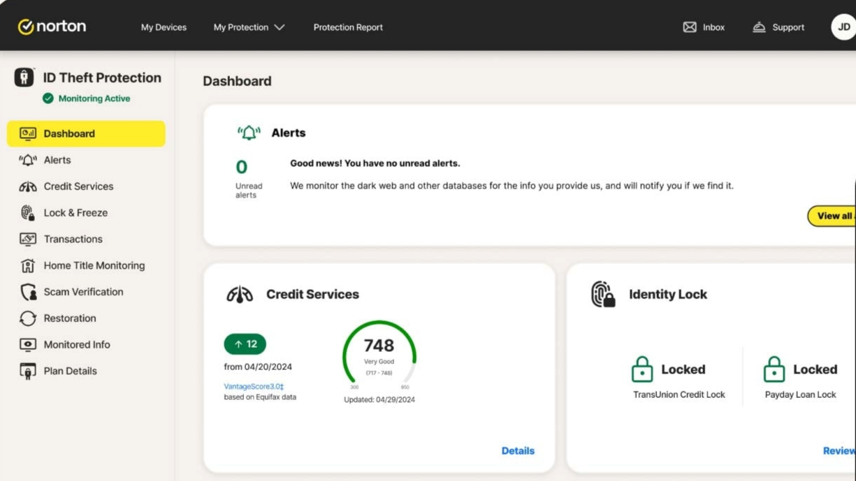Navigate to Lock & Freeze label
Image resolution: width=856 pixels, height=481 pixels.
click(75, 213)
